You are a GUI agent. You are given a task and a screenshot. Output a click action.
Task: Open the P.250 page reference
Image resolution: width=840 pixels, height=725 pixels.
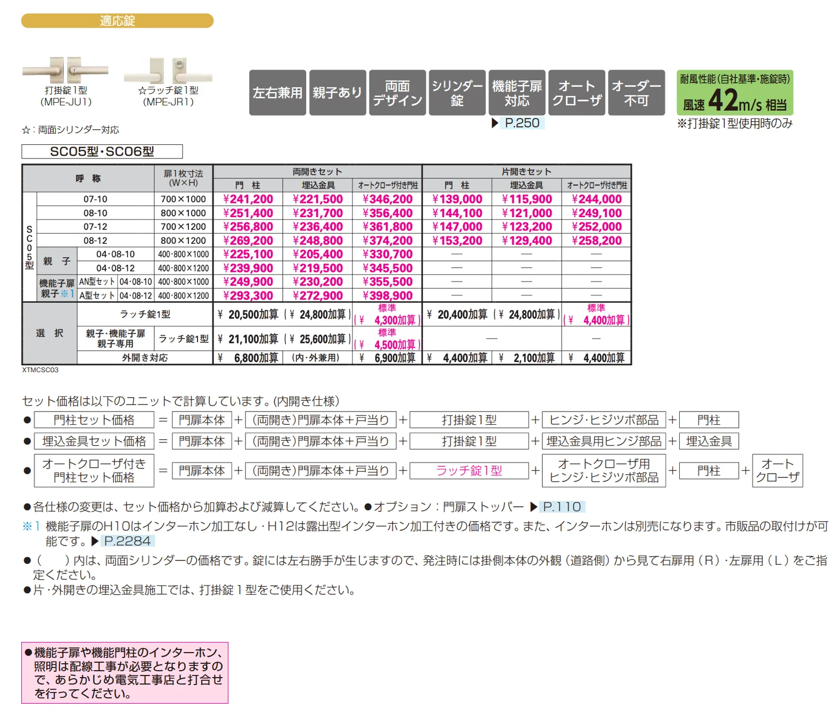522,123
